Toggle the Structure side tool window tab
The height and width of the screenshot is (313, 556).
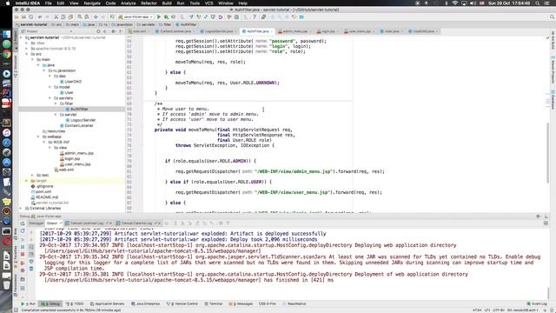[x=16, y=67]
